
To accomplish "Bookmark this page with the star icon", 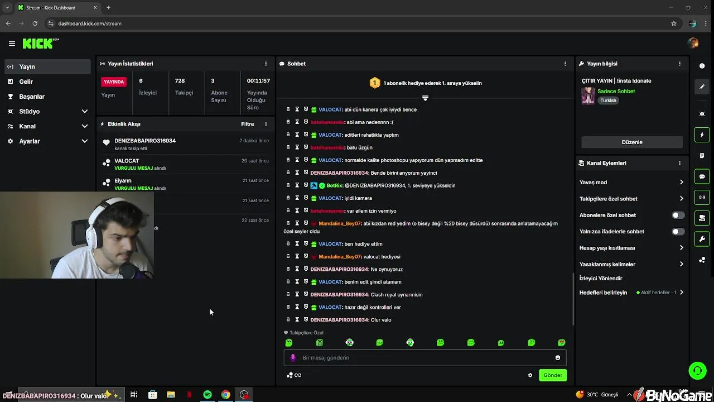I will click(674, 23).
